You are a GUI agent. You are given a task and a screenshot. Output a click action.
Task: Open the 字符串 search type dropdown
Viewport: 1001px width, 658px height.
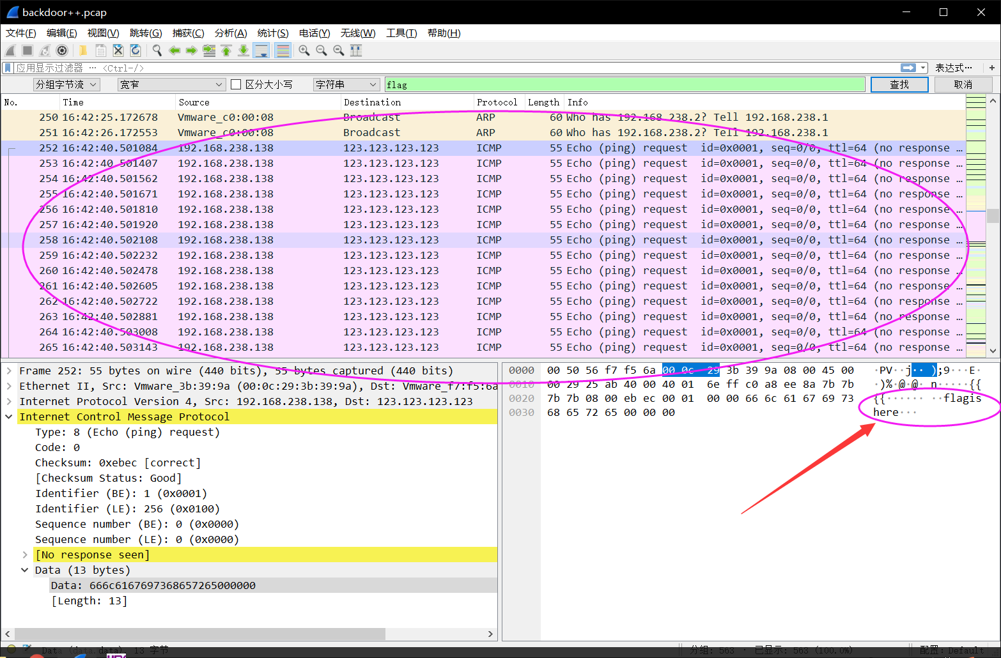pos(346,84)
